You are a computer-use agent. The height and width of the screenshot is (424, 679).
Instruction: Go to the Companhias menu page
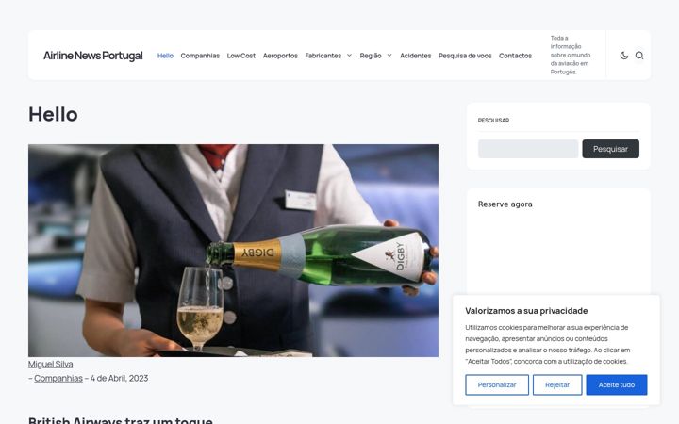[x=200, y=56]
